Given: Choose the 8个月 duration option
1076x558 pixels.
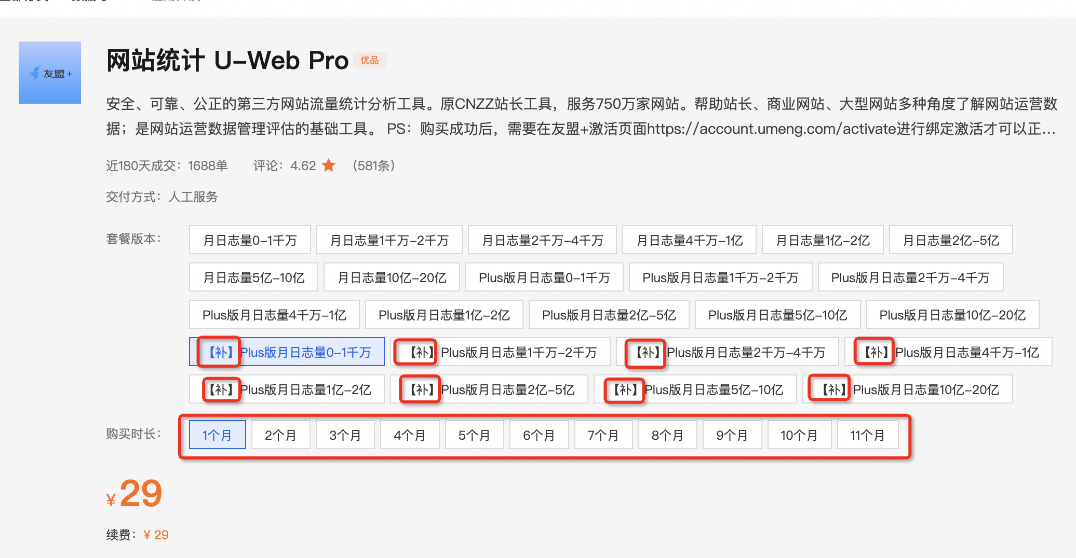Looking at the screenshot, I should point(667,435).
